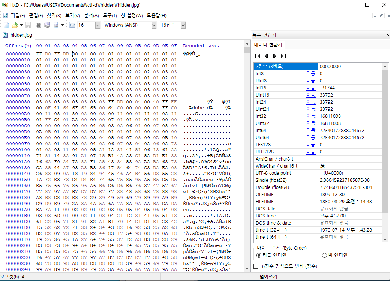Screen dimensions: 390x281
Task: Click the data inspector scrollbar thumb
Action: (385, 141)
